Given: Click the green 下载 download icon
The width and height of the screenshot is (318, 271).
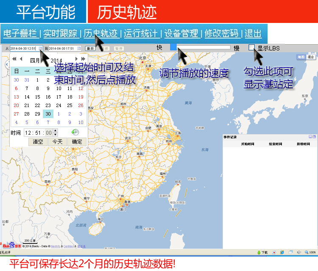Looking at the screenshot, I should 259,252.
